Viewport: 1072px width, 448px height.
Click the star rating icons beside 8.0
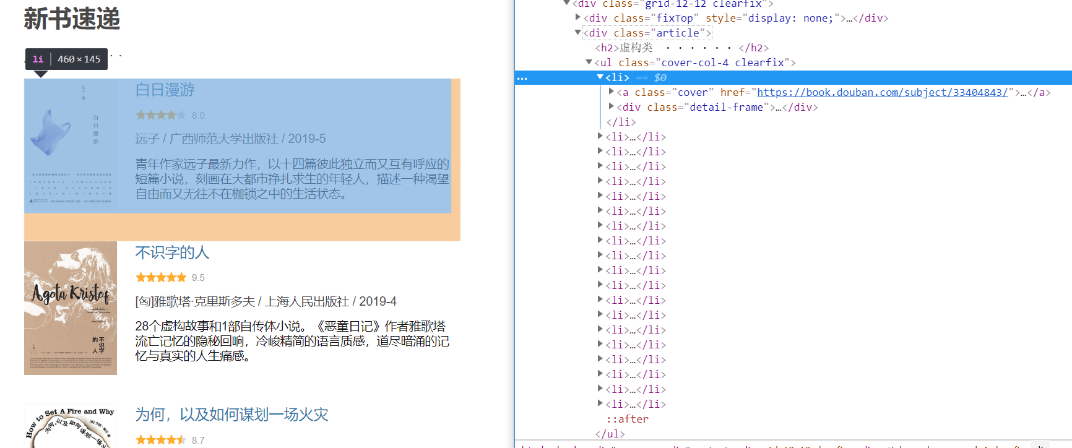pos(161,115)
